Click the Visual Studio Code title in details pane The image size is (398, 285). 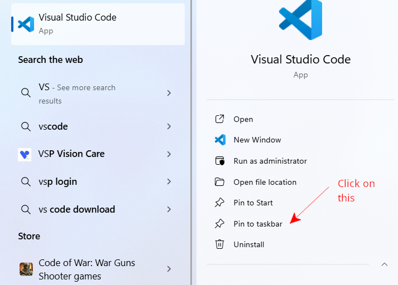301,60
